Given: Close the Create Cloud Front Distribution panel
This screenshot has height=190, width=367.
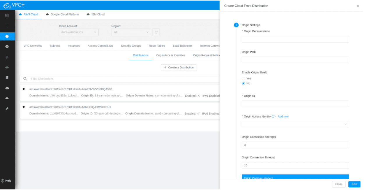Looking at the screenshot, I should point(358,6).
